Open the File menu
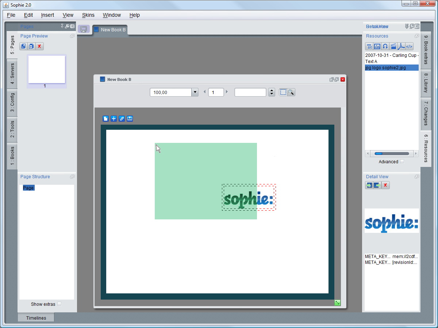Screen dimensions: 438x328 [x=11, y=15]
